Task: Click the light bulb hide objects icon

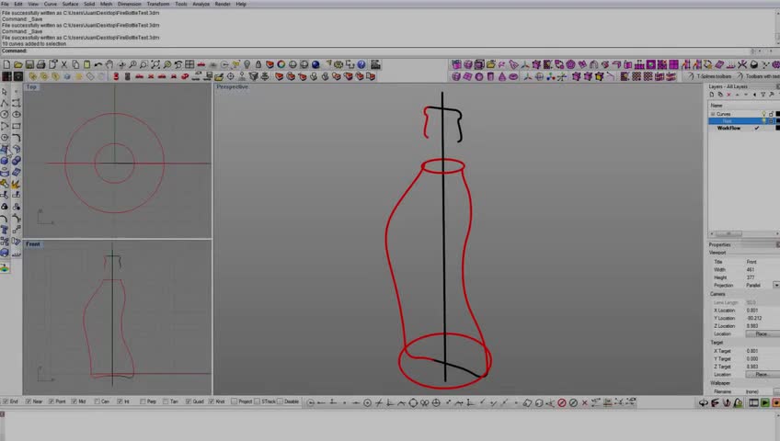Action: coord(247,64)
